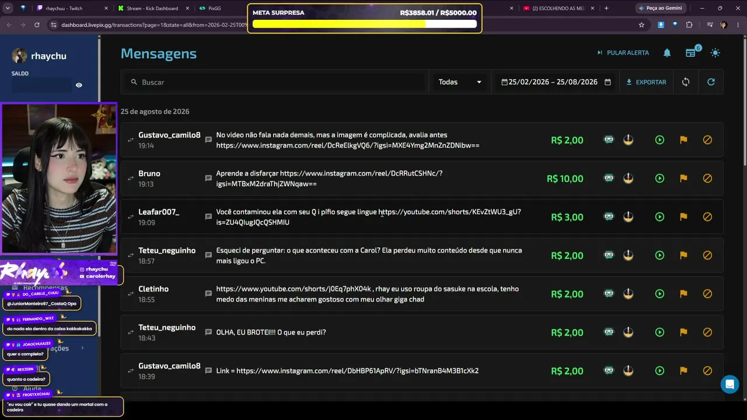This screenshot has height=420, width=747.
Task: Replay Leafar007_'s R$ 3,00 alert
Action: tap(659, 217)
